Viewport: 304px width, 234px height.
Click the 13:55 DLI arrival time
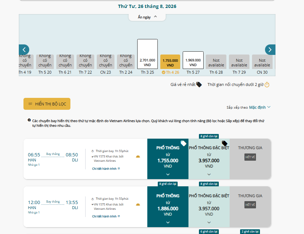pyautogui.click(x=72, y=202)
